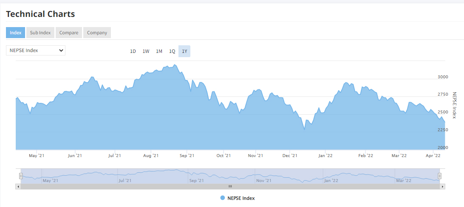The image size is (464, 207).
Task: Activate the 1Y range button
Action: (184, 51)
